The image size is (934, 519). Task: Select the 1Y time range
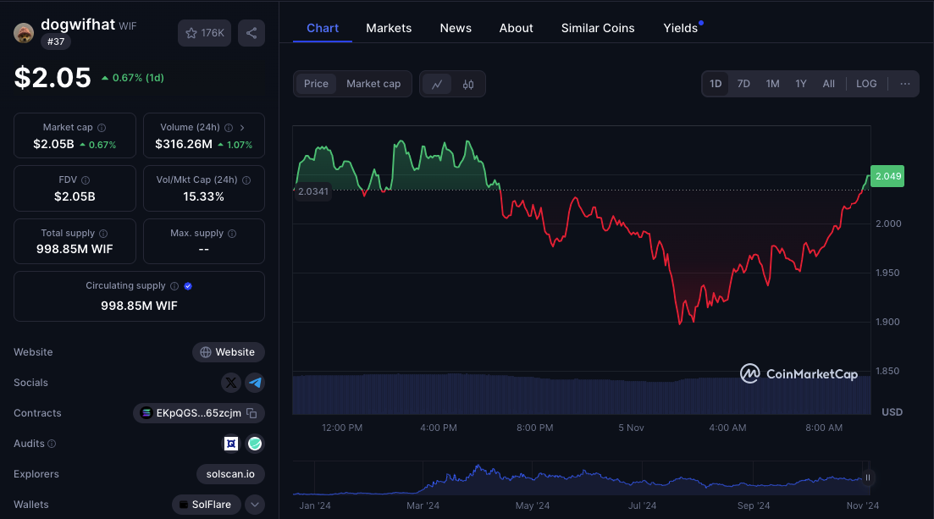click(800, 84)
